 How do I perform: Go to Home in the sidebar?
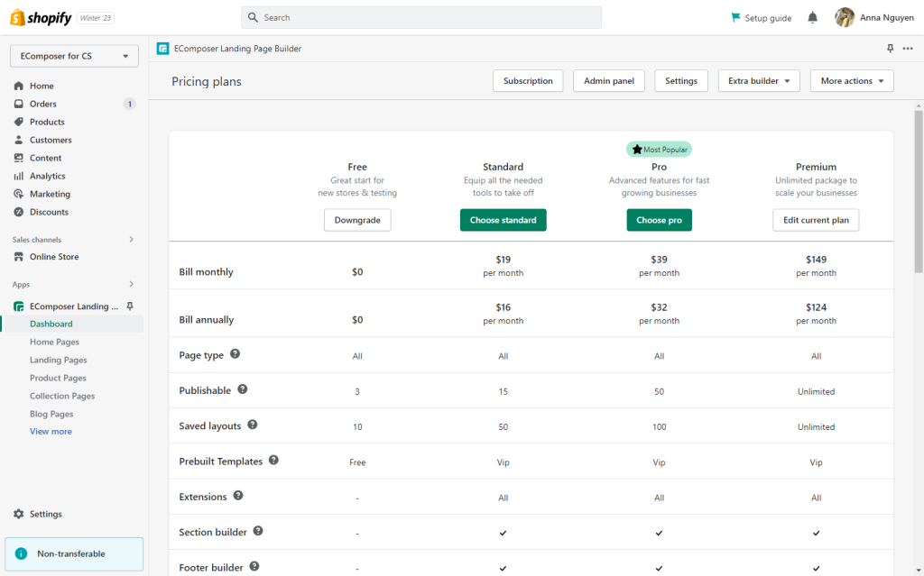(42, 86)
